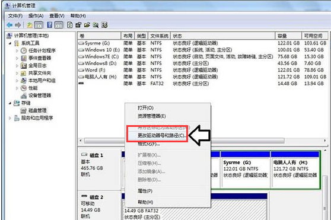Viewport: 331px width, 220px height.
Task: Select the 事件查看器 icon in the tree
Action: [x=24, y=58]
